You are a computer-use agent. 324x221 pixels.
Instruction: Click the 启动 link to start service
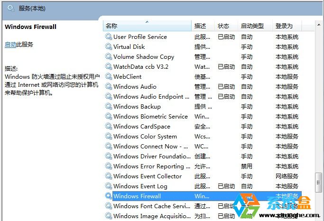[10, 45]
